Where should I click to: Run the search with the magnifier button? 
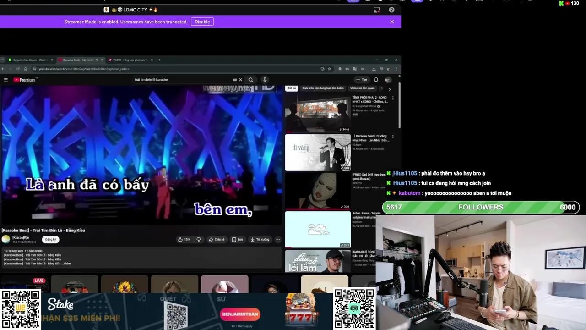click(x=250, y=80)
